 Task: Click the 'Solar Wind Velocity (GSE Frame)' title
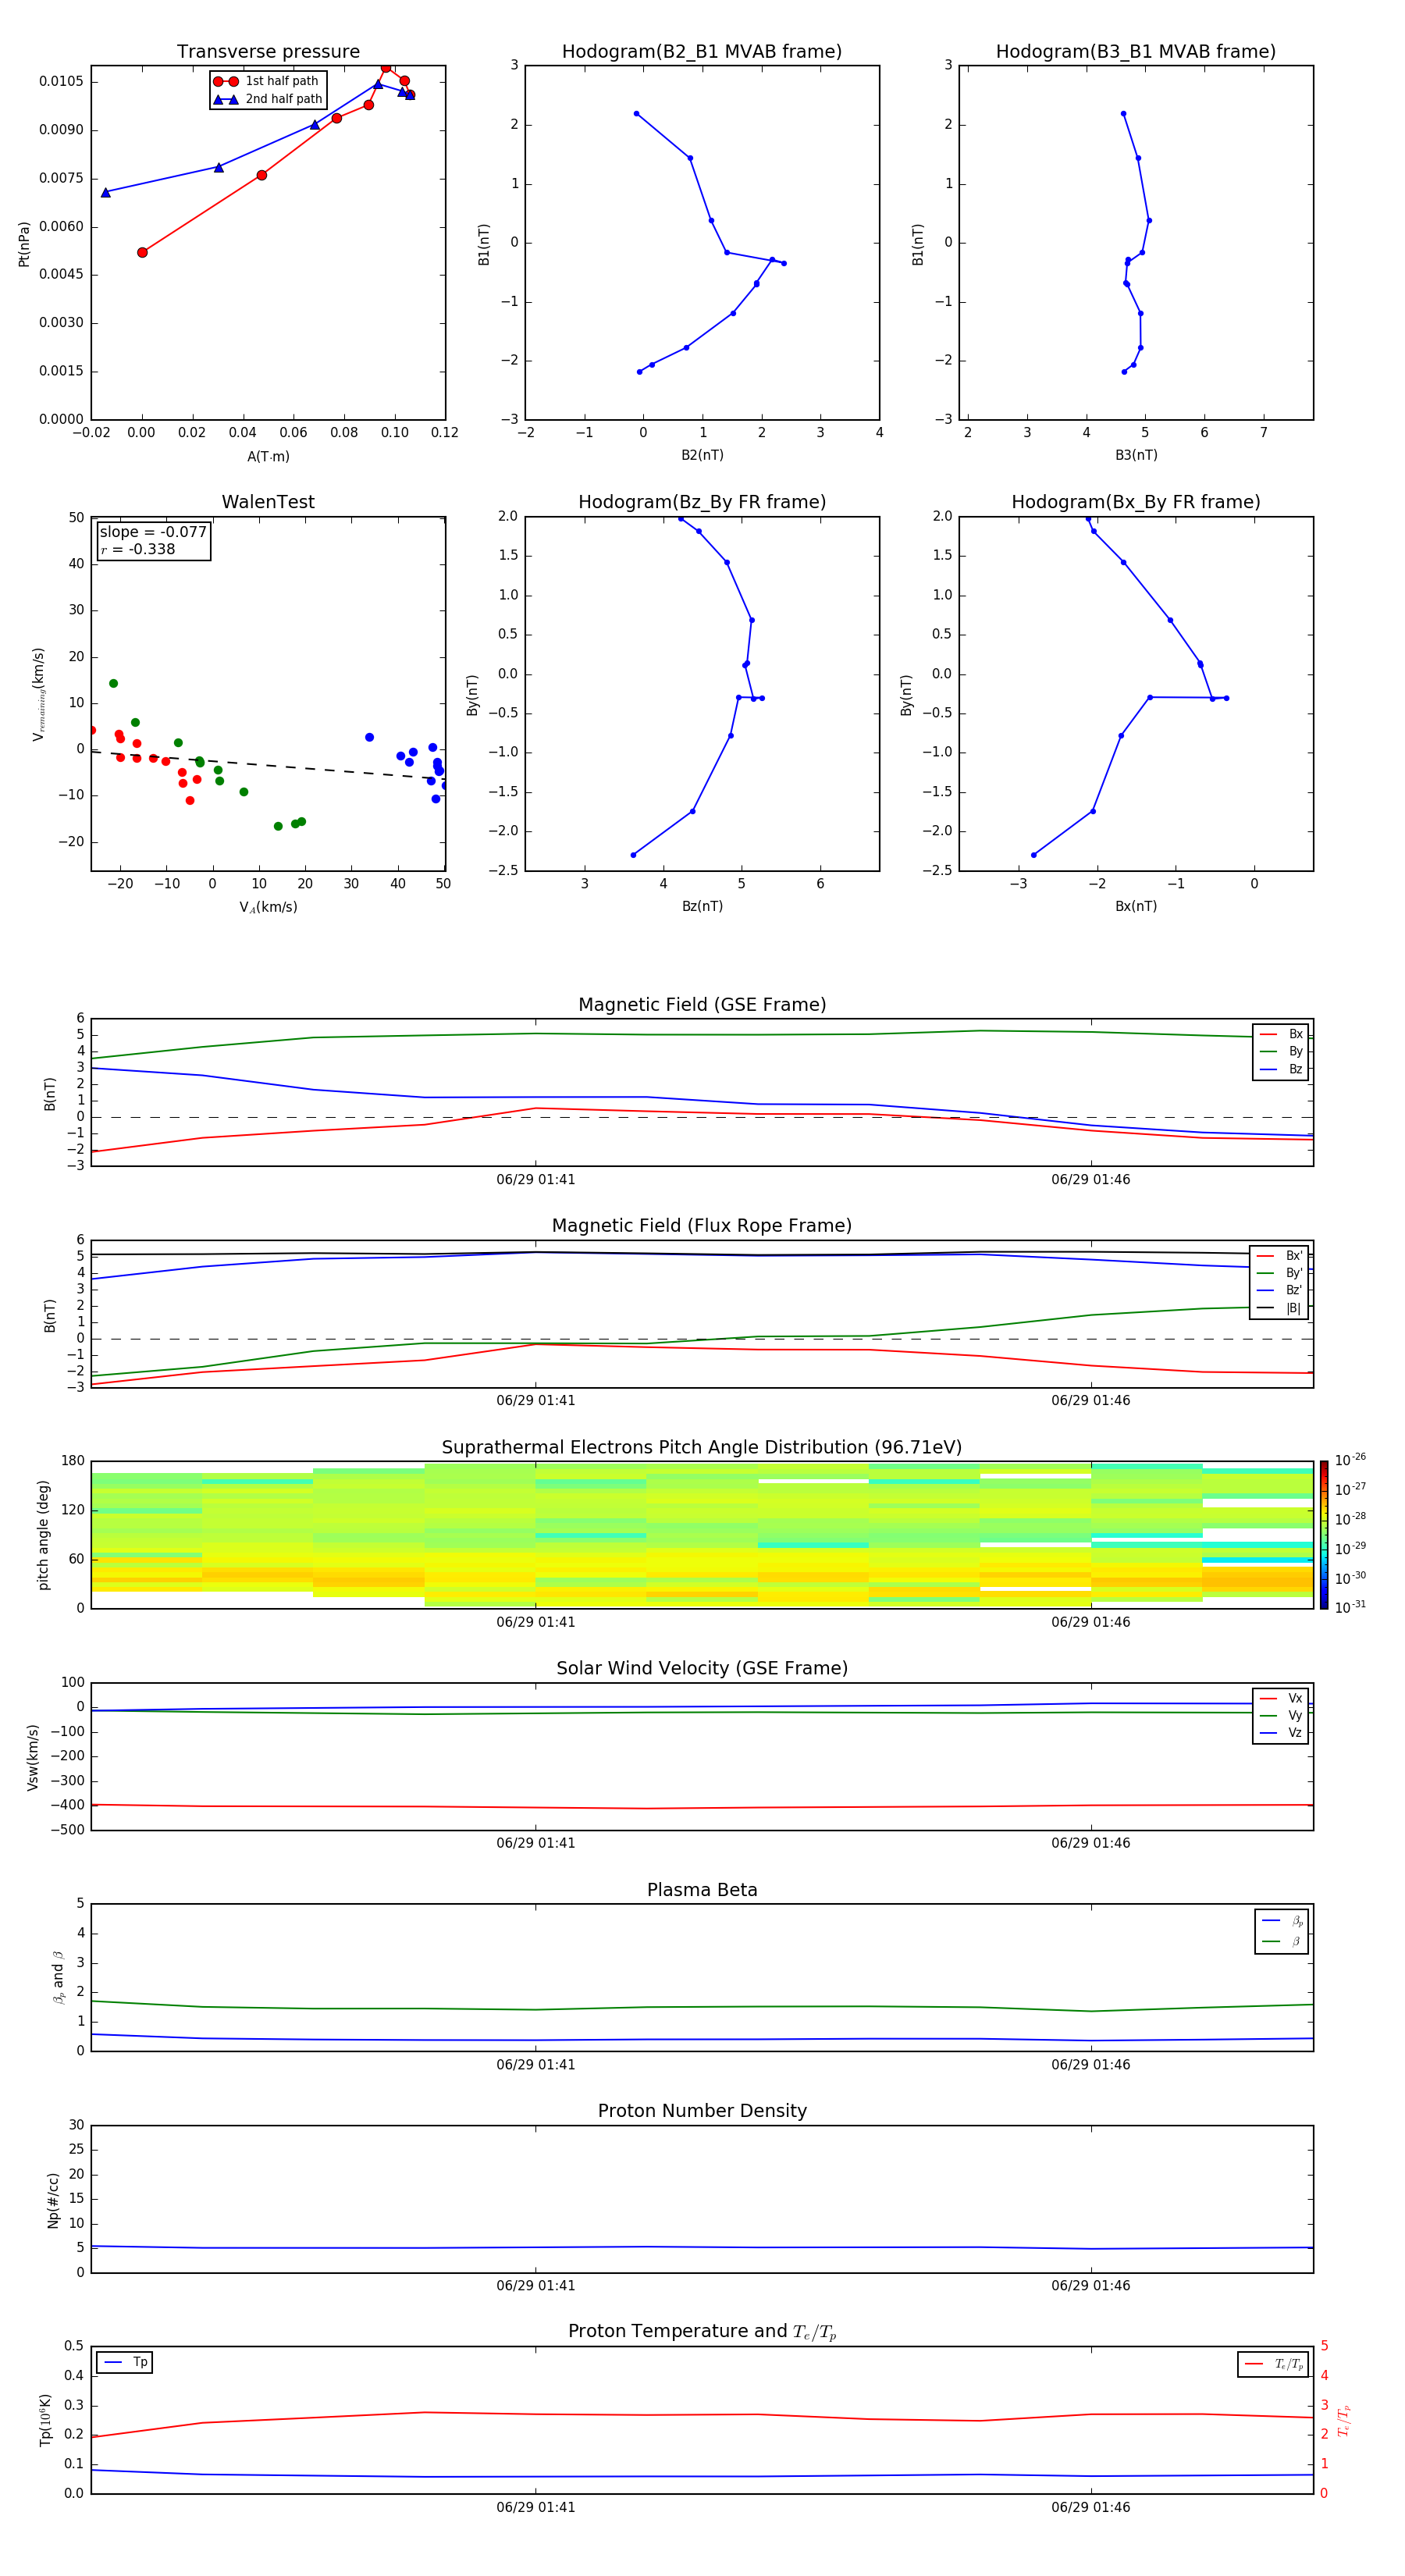[702, 1669]
